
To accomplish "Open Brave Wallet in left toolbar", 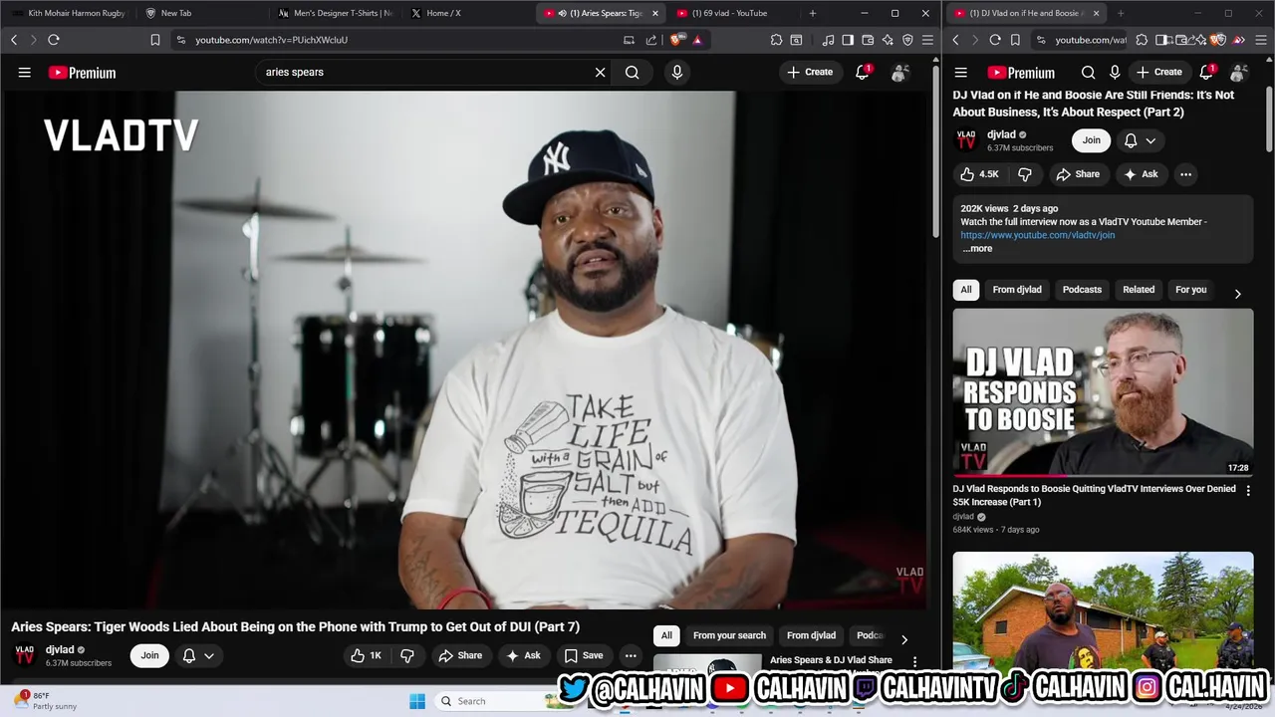I will [x=868, y=40].
